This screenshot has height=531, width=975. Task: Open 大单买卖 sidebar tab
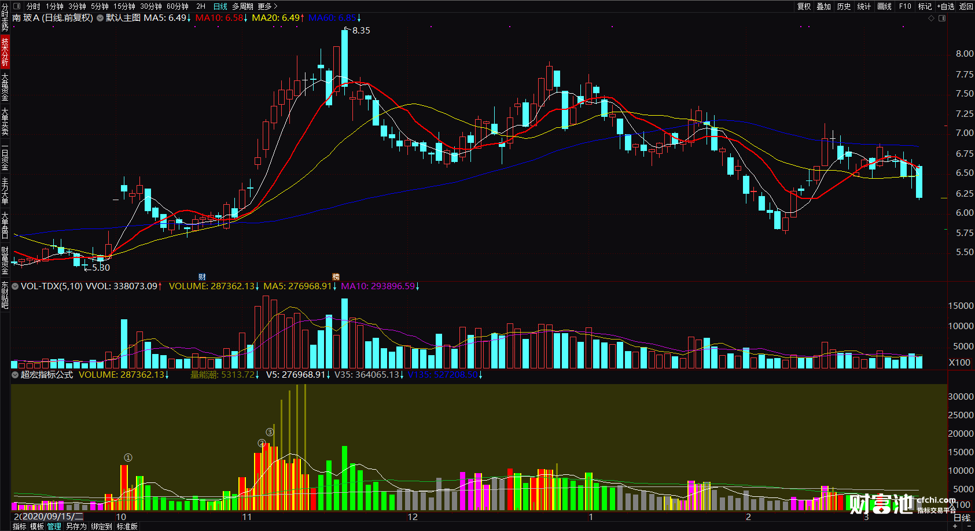[5, 121]
